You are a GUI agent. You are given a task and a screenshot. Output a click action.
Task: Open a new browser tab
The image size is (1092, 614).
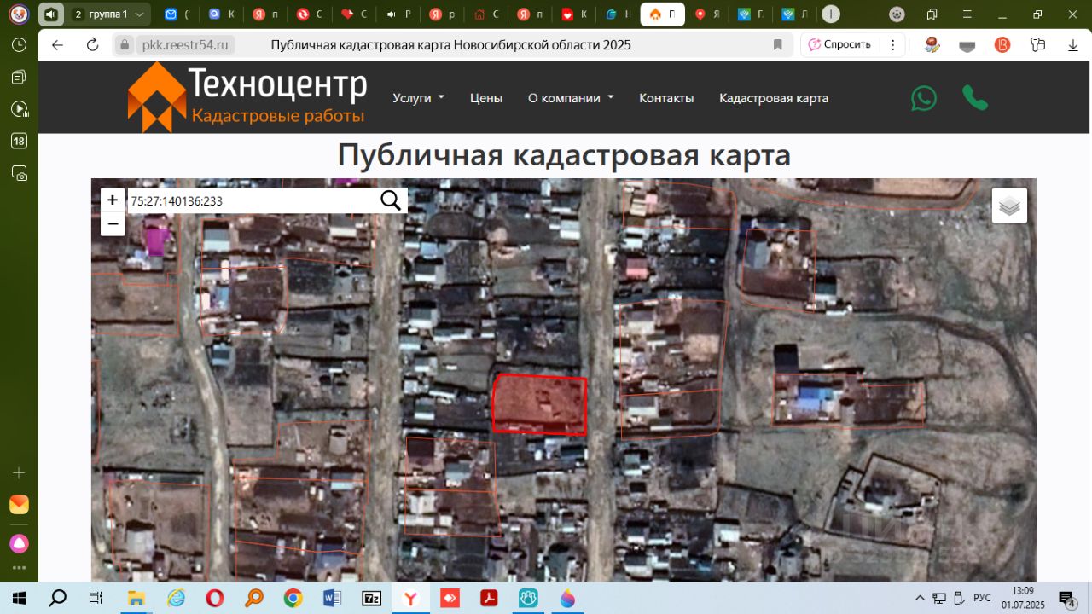click(831, 14)
